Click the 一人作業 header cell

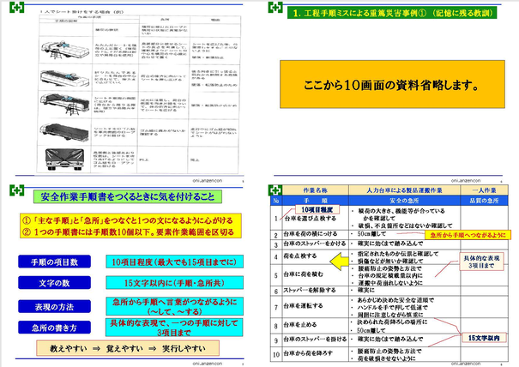(484, 190)
